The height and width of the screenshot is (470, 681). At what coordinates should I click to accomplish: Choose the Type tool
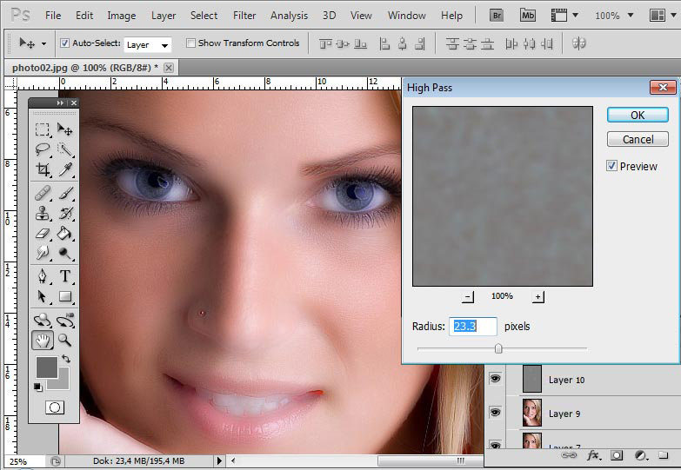(65, 277)
